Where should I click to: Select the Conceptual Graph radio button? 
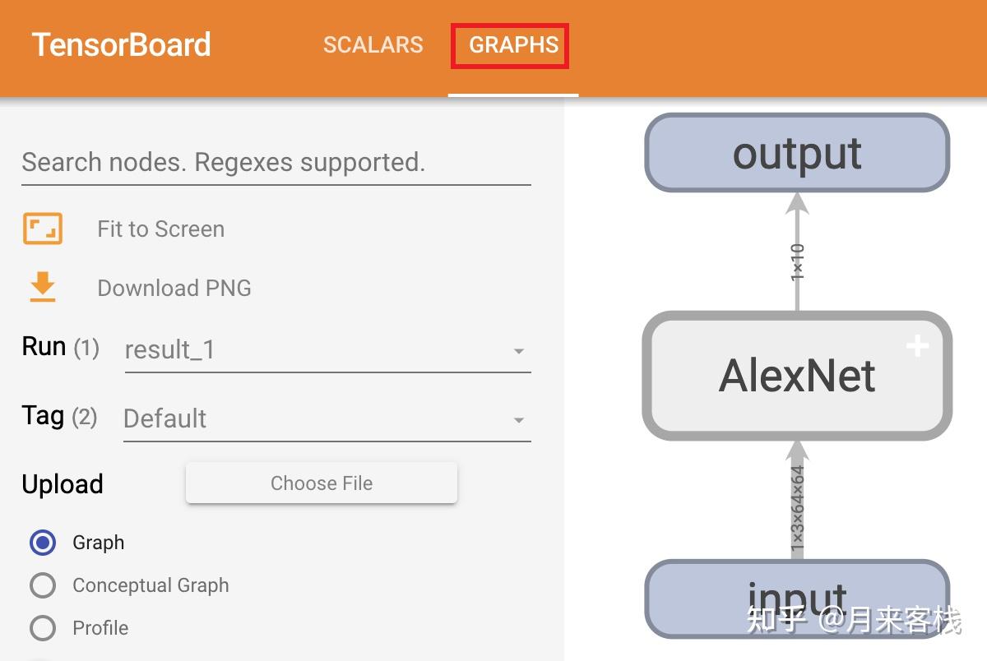pos(43,585)
